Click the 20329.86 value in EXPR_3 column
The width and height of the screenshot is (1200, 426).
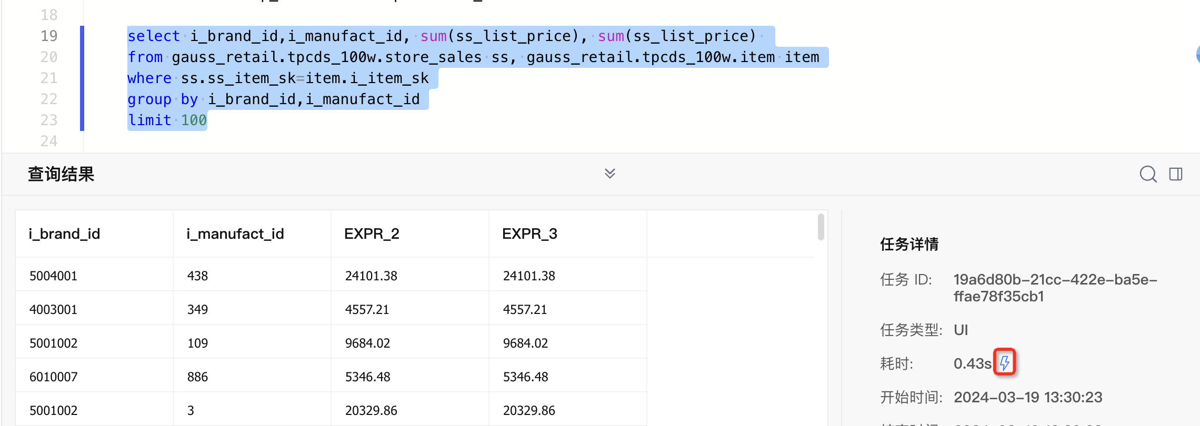529,411
